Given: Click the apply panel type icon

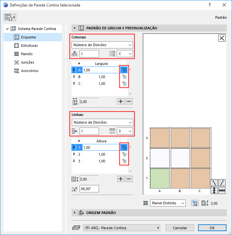Looking at the screenshot, I should pyautogui.click(x=195, y=203).
